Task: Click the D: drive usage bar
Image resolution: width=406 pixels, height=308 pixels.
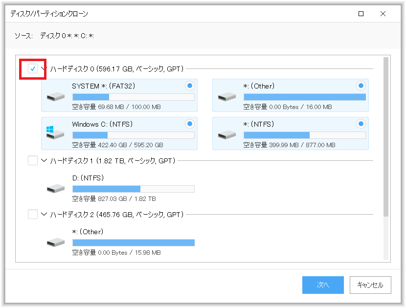Action: click(x=134, y=189)
